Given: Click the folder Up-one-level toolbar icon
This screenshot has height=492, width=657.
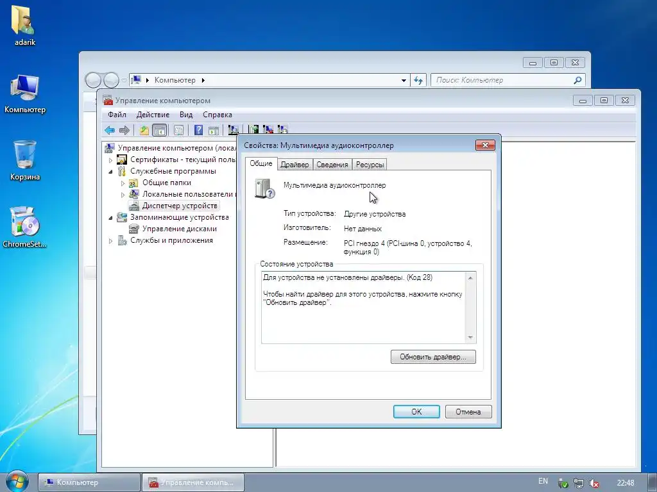Looking at the screenshot, I should click(x=144, y=130).
